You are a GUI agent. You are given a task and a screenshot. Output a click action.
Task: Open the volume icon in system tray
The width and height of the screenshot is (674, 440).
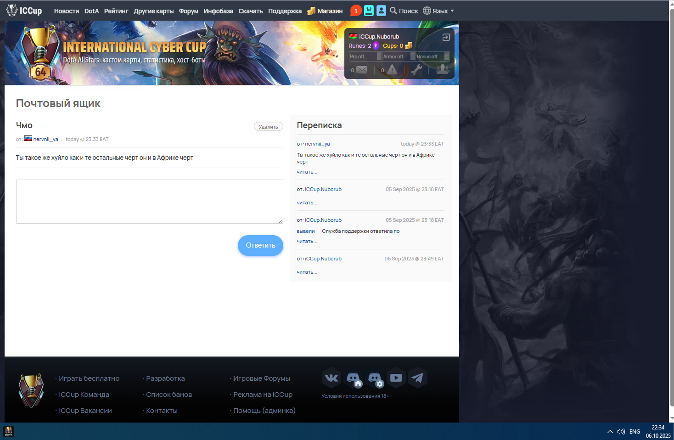coord(621,432)
